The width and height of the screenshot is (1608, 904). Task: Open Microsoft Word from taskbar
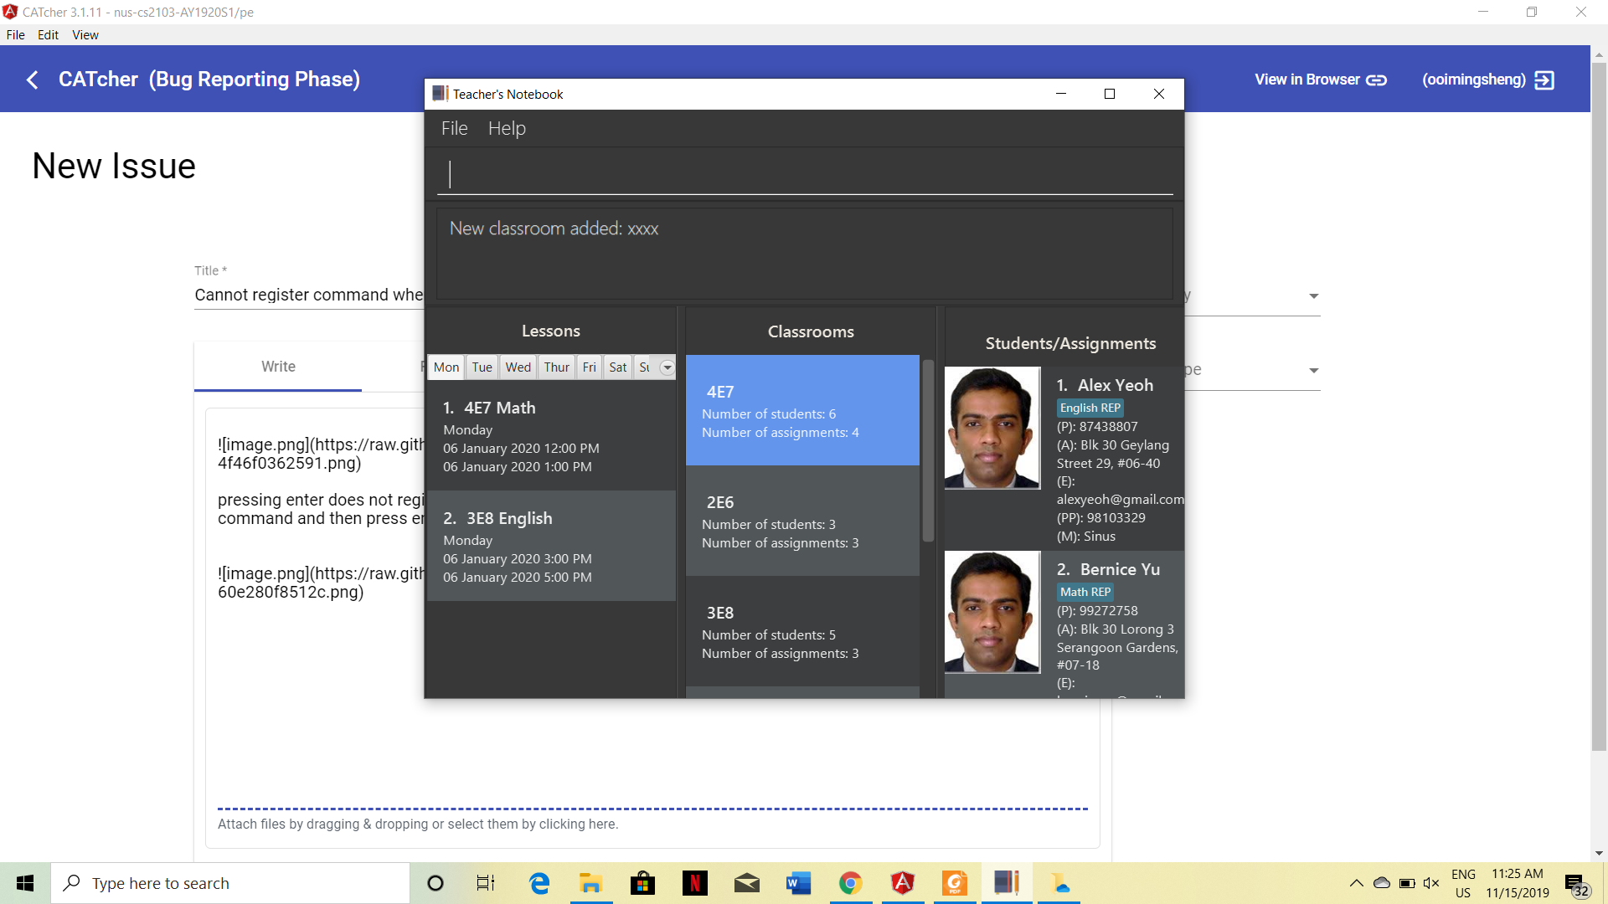click(798, 883)
